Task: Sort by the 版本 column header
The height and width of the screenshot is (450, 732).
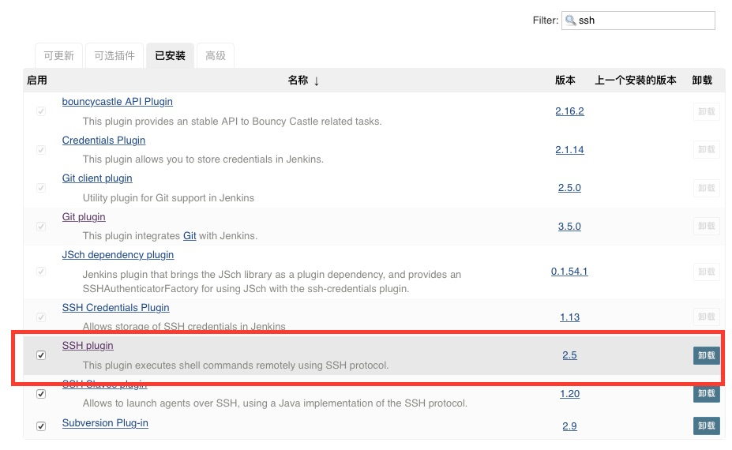Action: (x=565, y=81)
